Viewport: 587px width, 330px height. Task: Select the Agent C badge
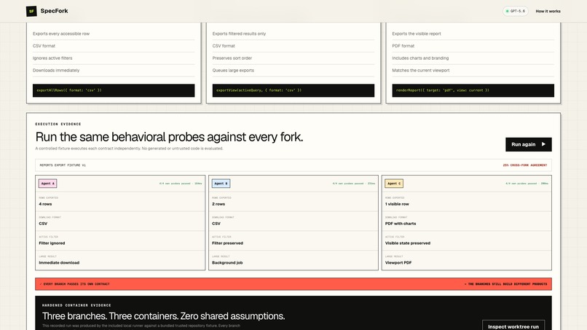pyautogui.click(x=394, y=184)
